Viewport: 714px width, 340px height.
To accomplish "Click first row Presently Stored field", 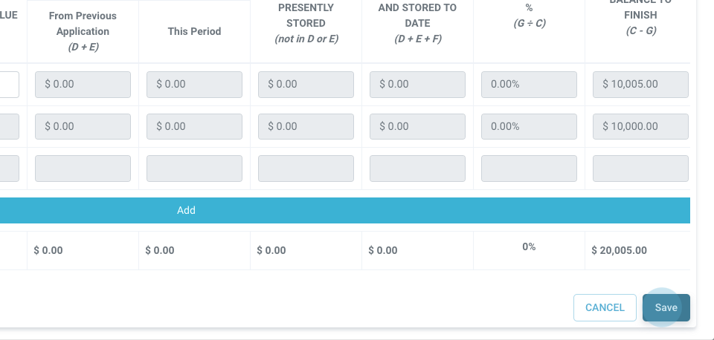I will click(x=306, y=85).
